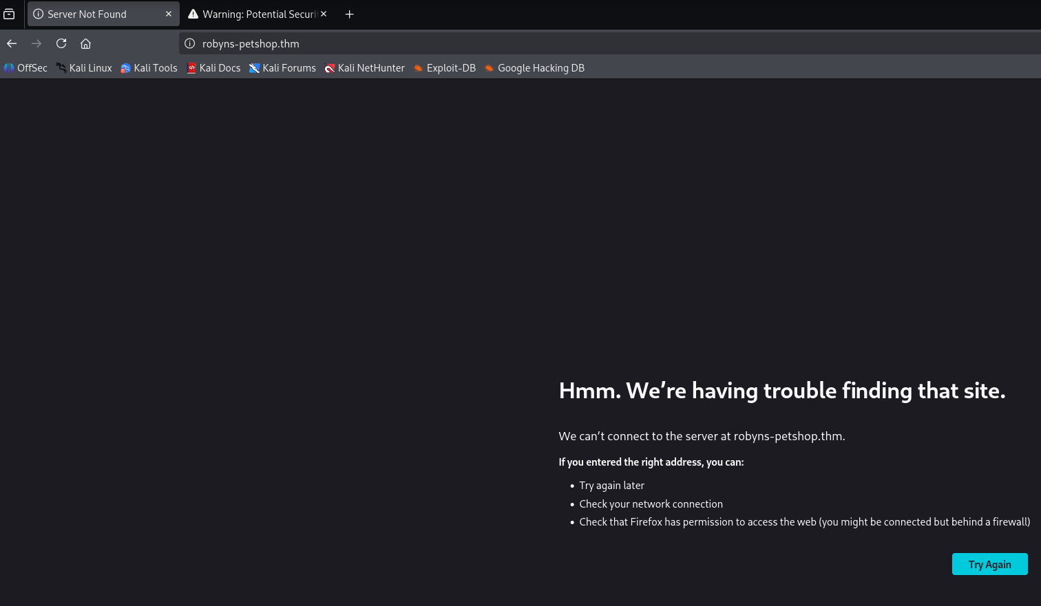This screenshot has width=1041, height=606.
Task: Open the Kali Linux bookmark
Action: [84, 68]
